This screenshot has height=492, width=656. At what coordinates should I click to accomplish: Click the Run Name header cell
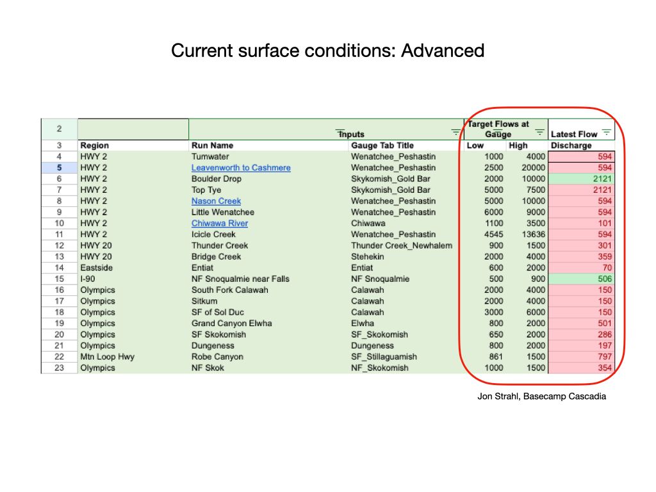[268, 145]
